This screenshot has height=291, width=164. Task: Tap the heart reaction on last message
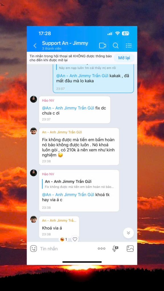pos(75,239)
